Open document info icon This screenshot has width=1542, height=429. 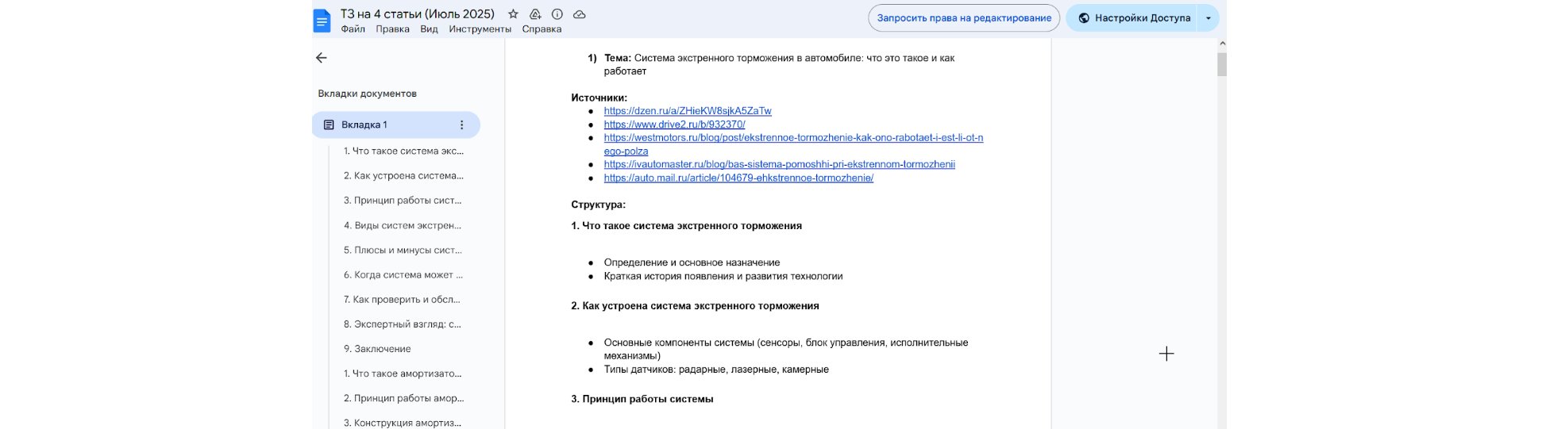point(557,14)
